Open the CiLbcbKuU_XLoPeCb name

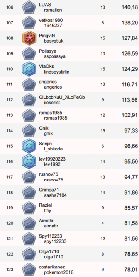tap(62, 97)
